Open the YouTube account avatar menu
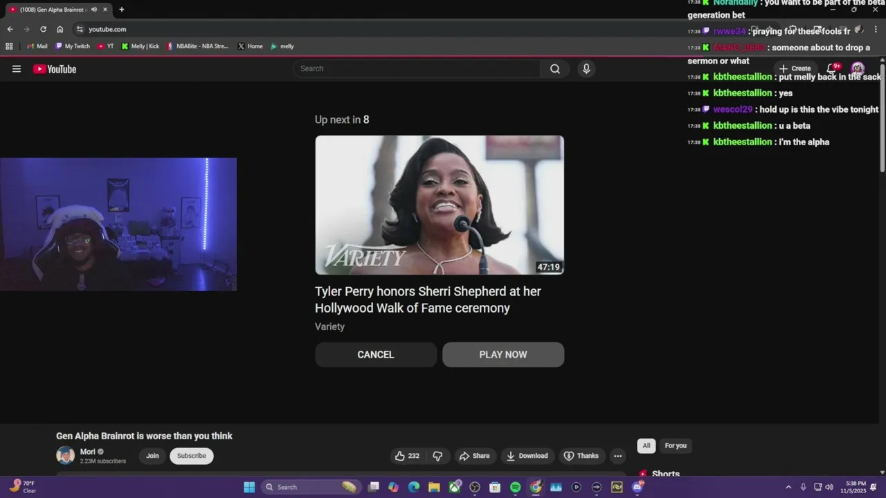Image resolution: width=886 pixels, height=498 pixels. [x=858, y=68]
